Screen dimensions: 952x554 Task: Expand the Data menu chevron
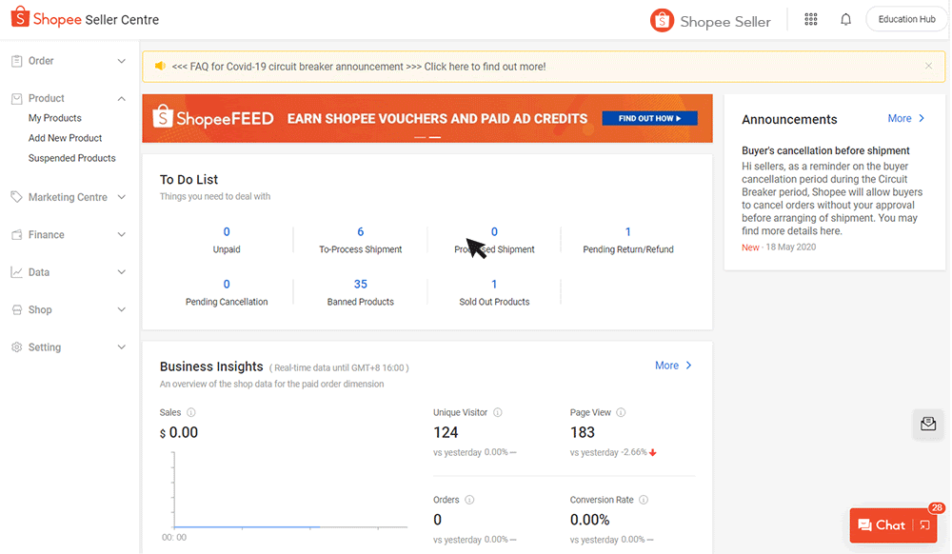coord(122,272)
